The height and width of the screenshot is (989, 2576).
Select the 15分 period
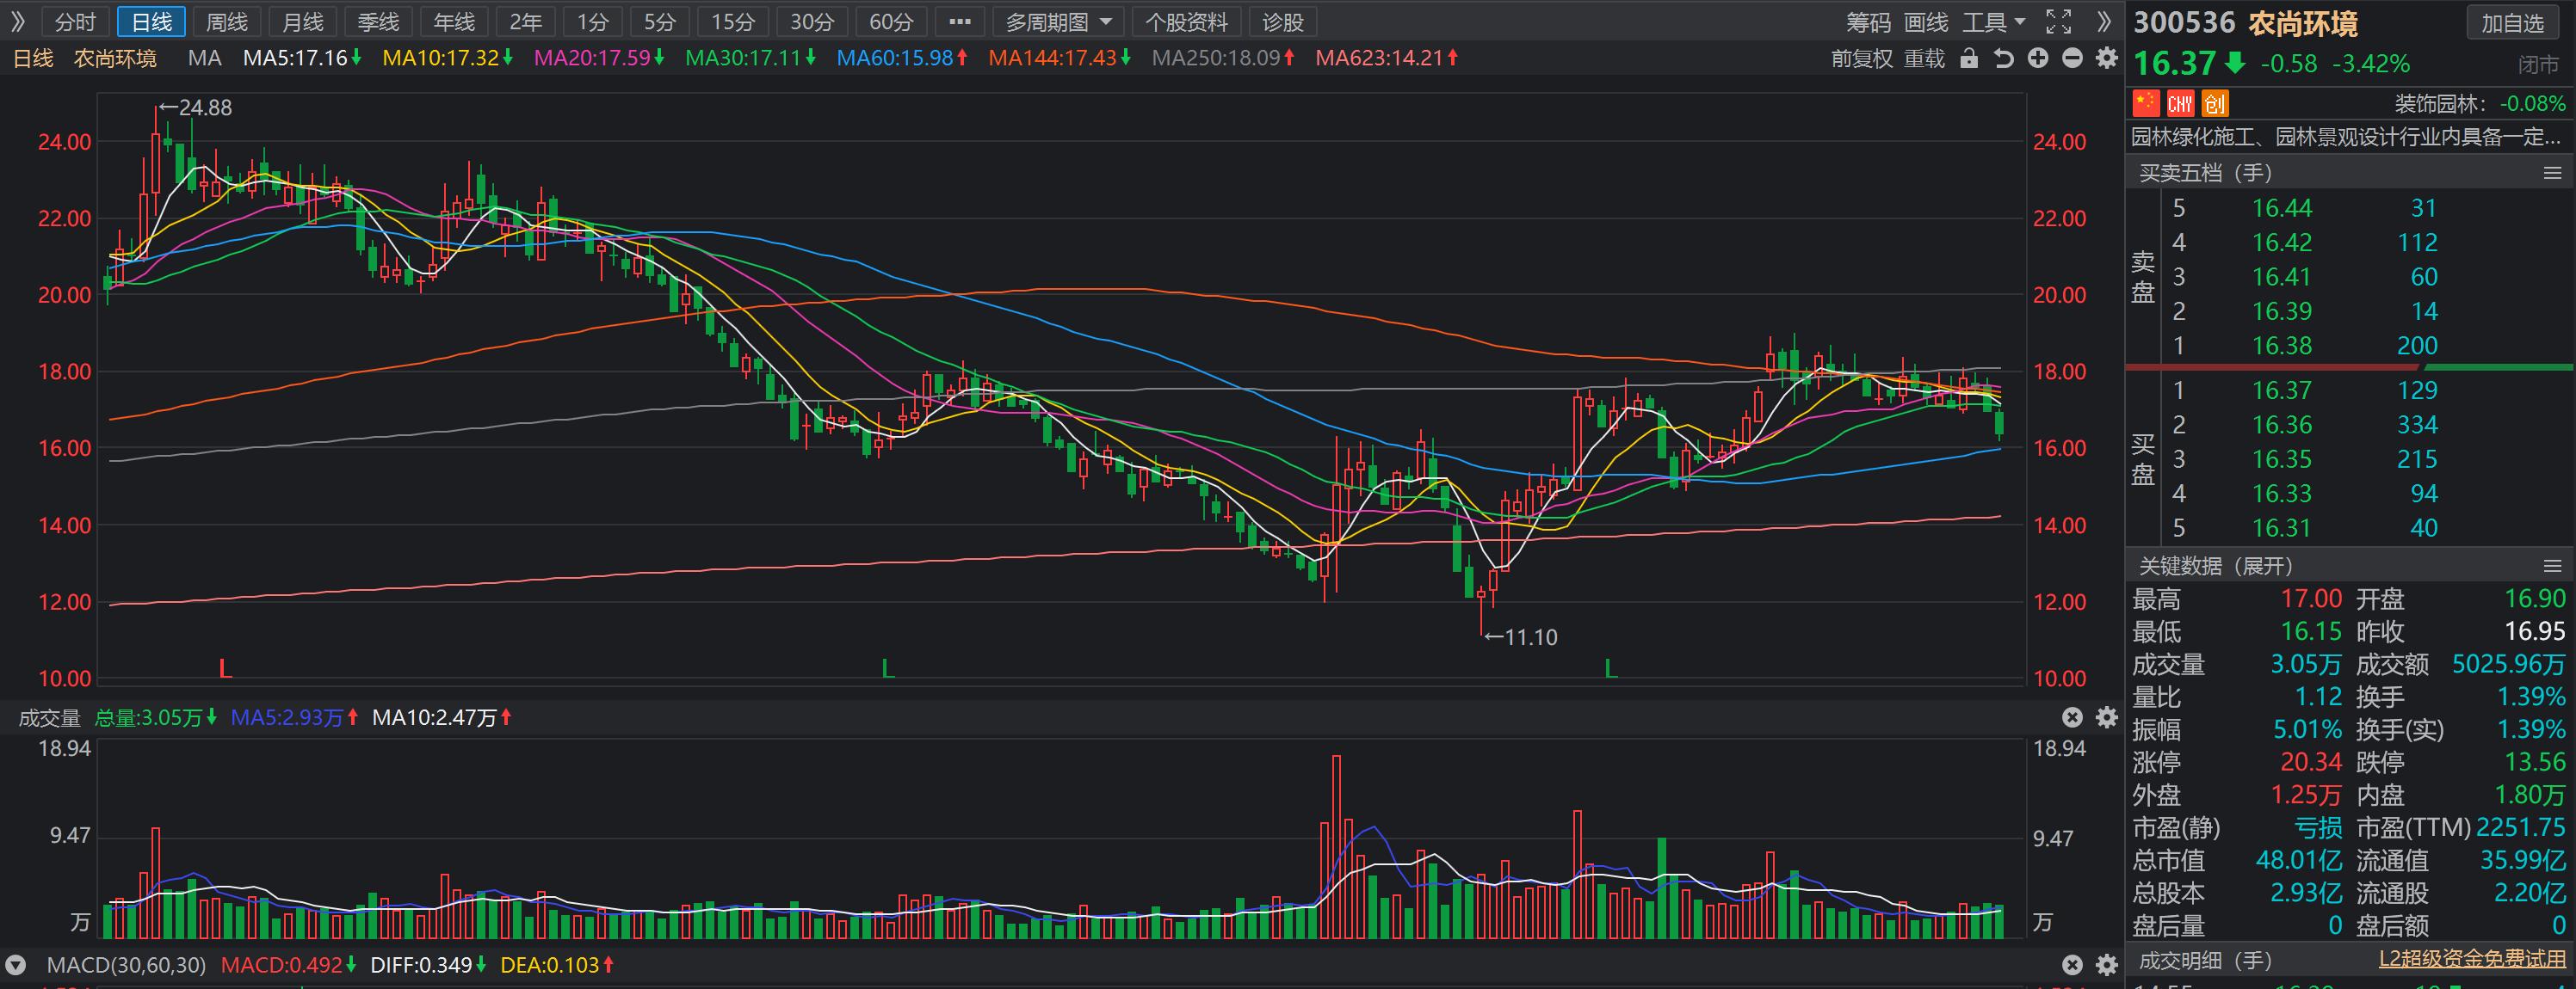733,22
